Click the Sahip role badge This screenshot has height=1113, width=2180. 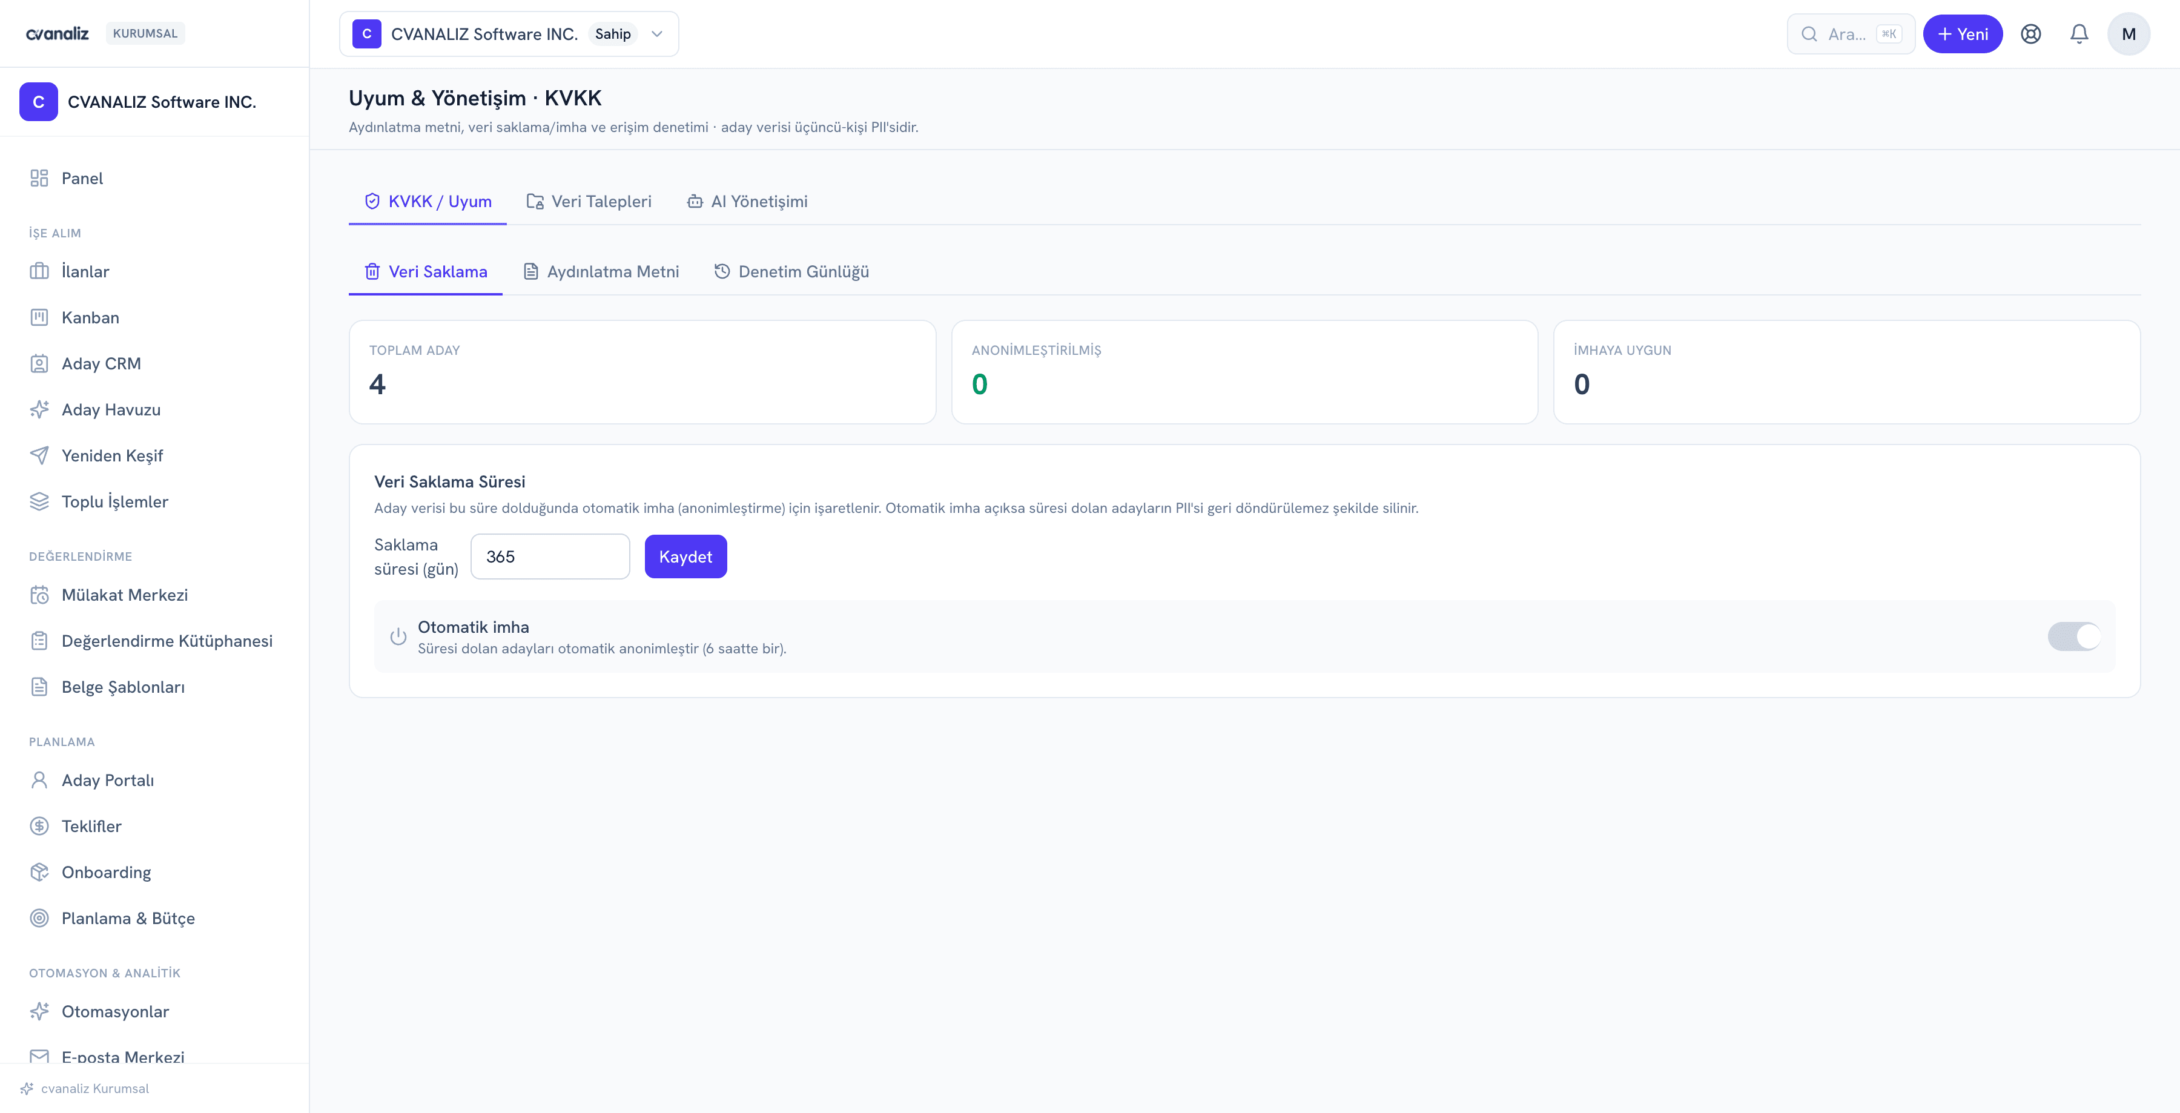(x=613, y=34)
